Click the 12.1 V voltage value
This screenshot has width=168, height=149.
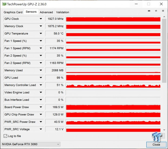click(55, 129)
